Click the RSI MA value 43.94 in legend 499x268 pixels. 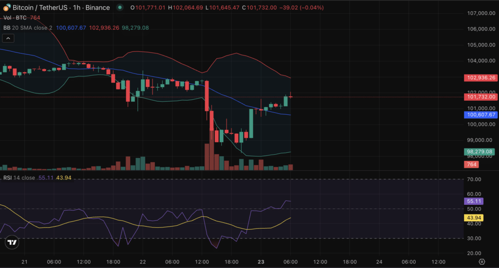64,178
